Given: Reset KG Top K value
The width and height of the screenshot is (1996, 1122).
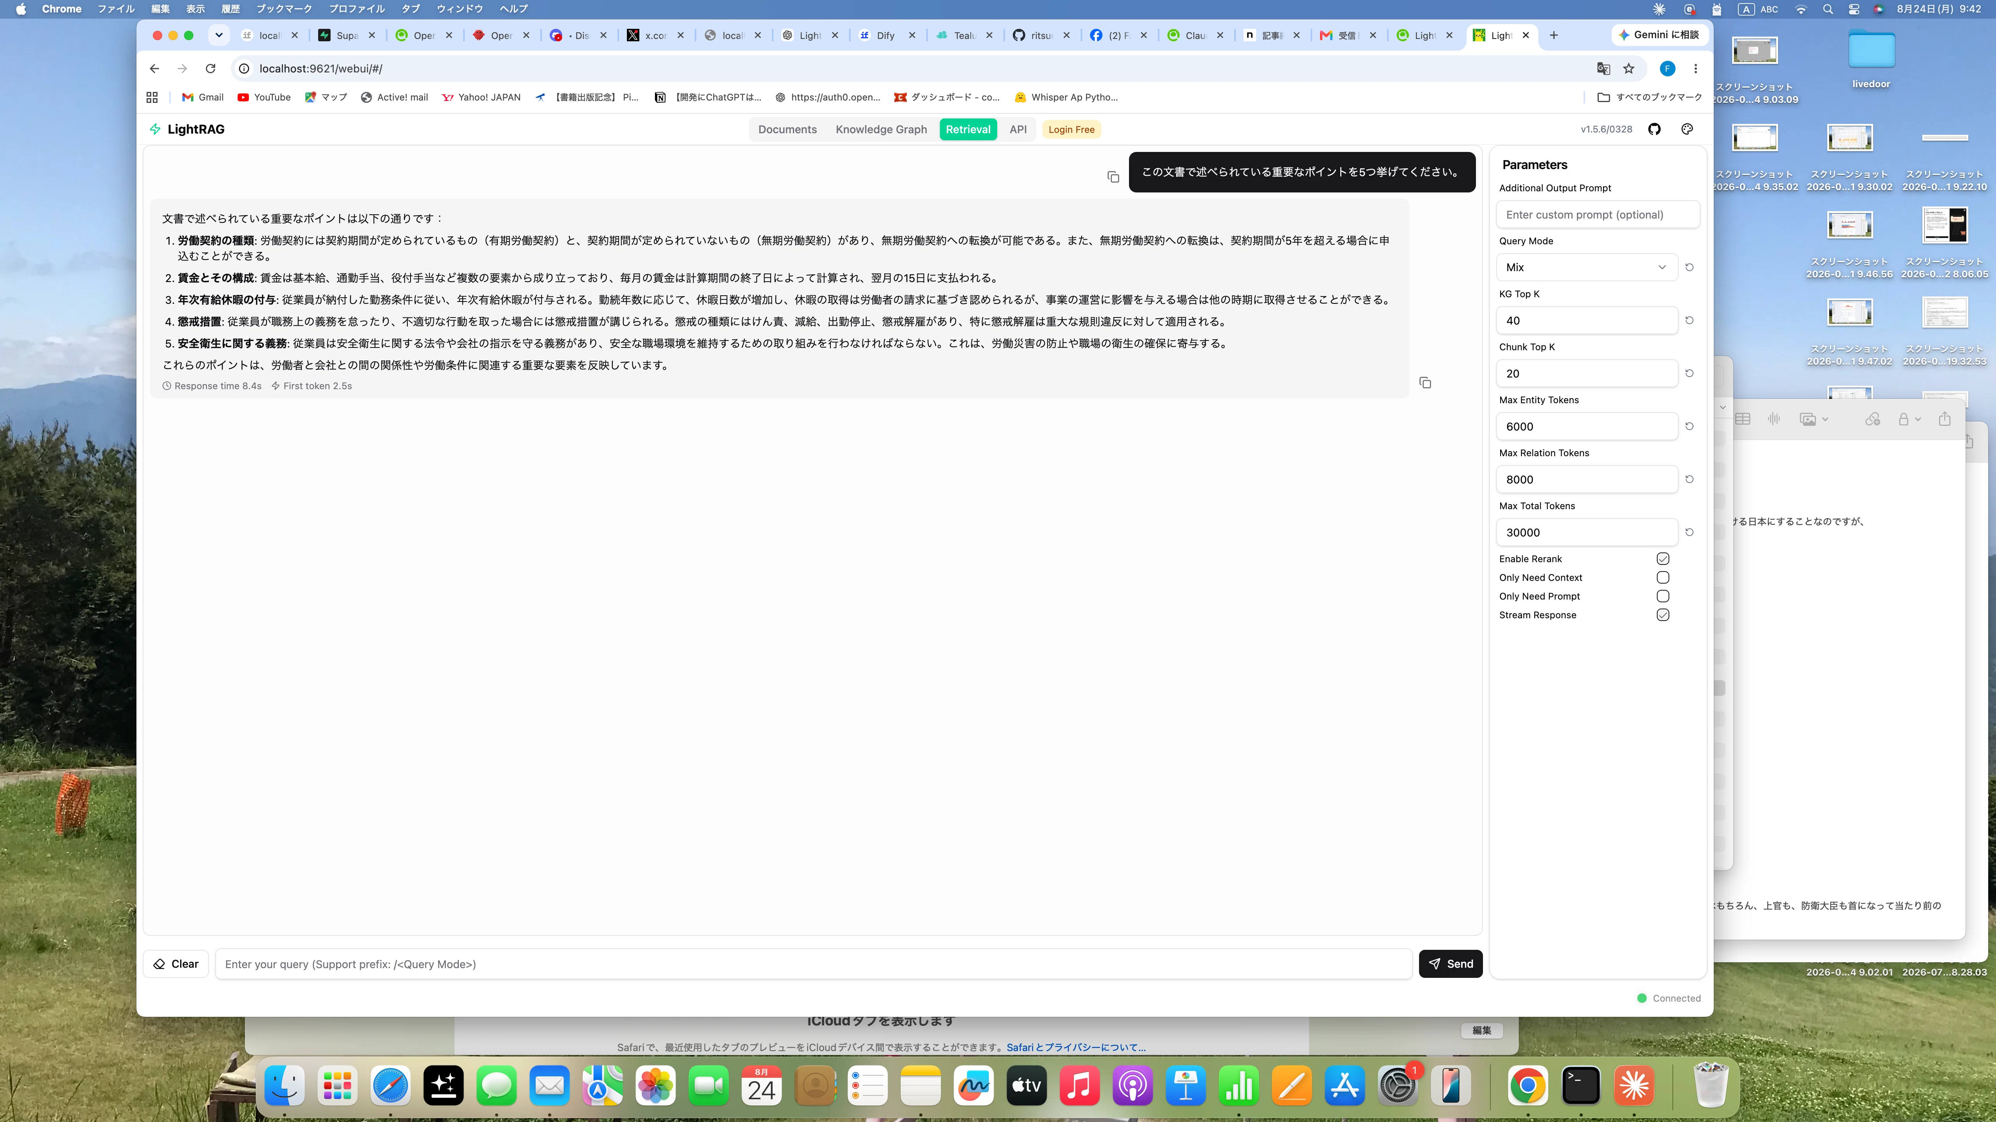Looking at the screenshot, I should coord(1689,321).
